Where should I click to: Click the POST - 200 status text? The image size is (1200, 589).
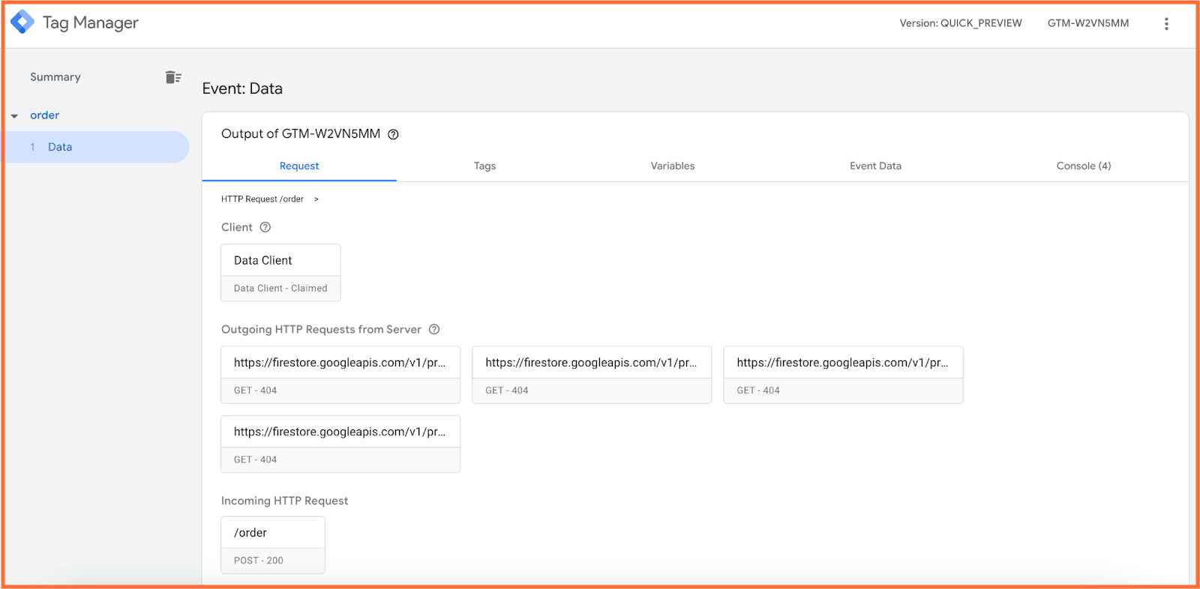(x=259, y=561)
